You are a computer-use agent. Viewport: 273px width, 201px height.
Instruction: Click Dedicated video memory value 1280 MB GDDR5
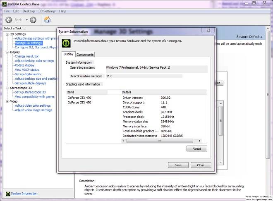click(172, 136)
